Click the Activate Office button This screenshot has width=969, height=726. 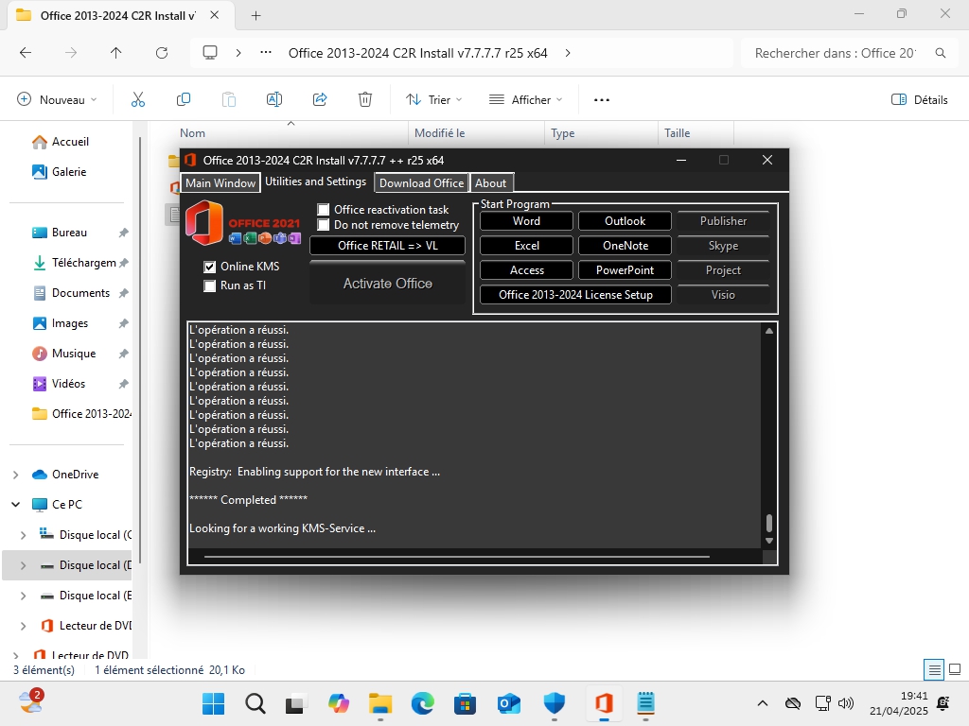387,284
